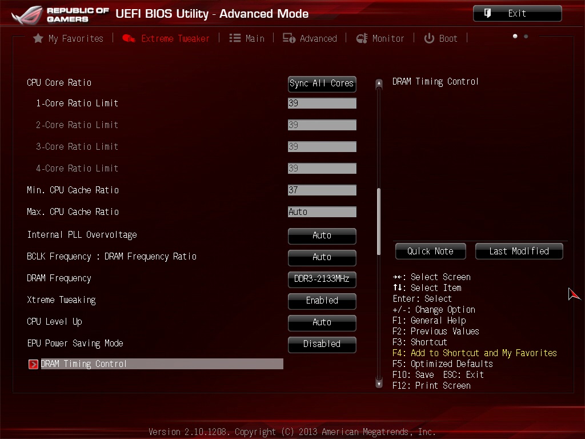Open CPU Level Up Auto dropdown
This screenshot has height=439, width=585.
[x=322, y=322]
